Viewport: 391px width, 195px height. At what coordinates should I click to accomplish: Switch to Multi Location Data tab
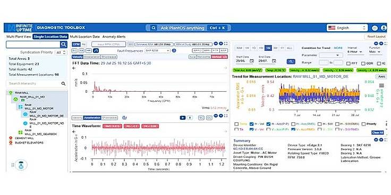[x=85, y=37]
